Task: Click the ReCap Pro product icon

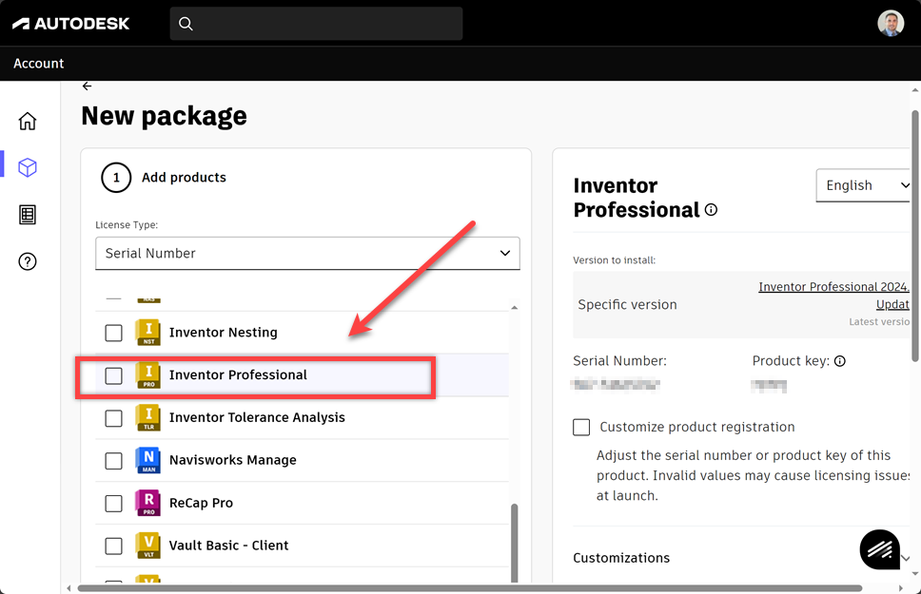Action: [148, 503]
